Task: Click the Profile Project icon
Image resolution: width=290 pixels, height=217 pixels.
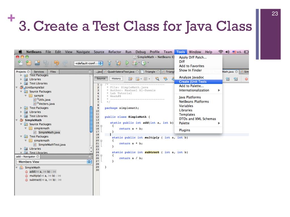Action: tap(144, 63)
